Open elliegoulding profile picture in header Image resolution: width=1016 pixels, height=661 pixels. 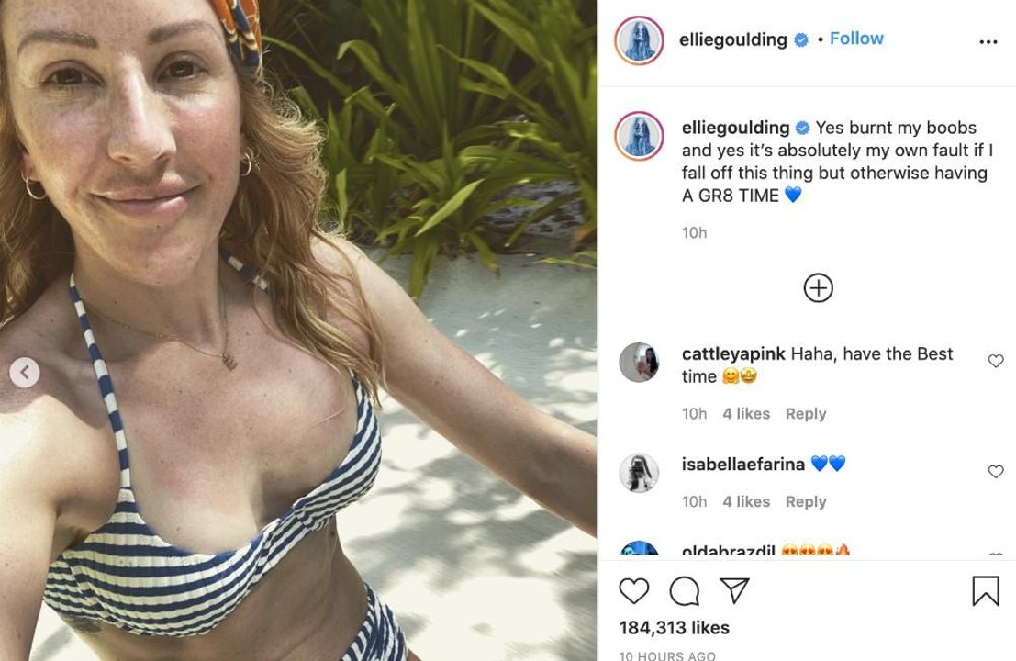639,40
